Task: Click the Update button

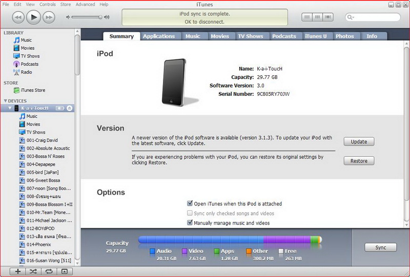Action: pos(359,142)
